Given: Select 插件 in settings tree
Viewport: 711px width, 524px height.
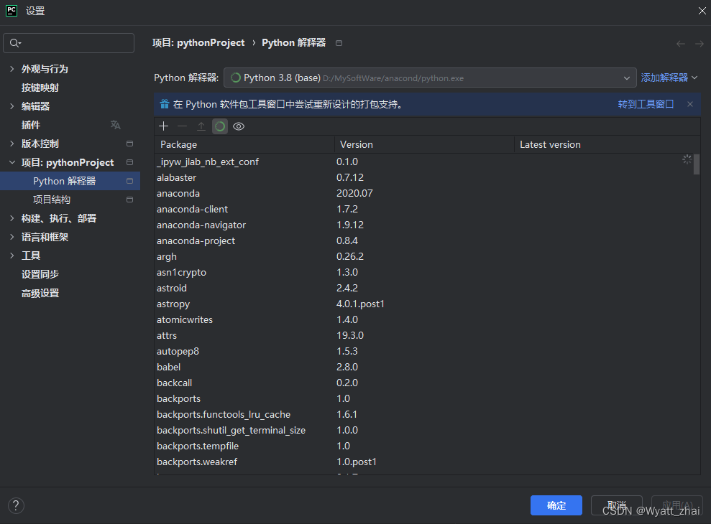Looking at the screenshot, I should point(31,125).
